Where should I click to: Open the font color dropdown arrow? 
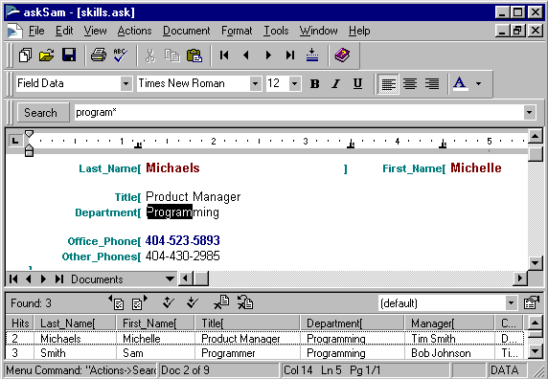[478, 84]
